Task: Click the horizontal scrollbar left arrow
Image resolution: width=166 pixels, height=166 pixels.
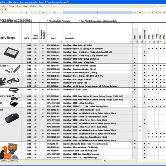Action: pos(105,161)
